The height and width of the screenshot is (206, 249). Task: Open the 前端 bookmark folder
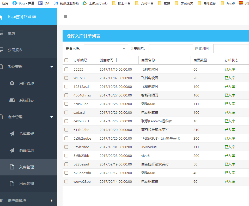click(x=164, y=3)
